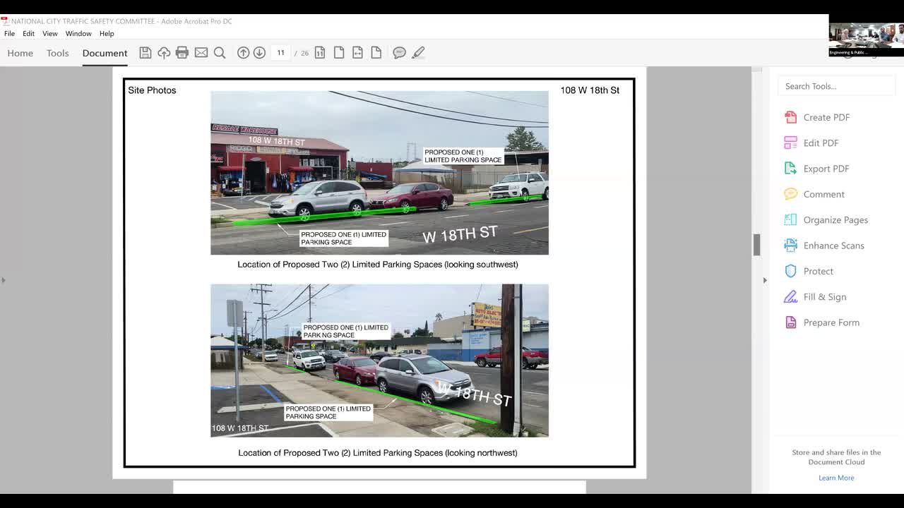Go to previous page arrow
The height and width of the screenshot is (508, 904).
click(243, 53)
